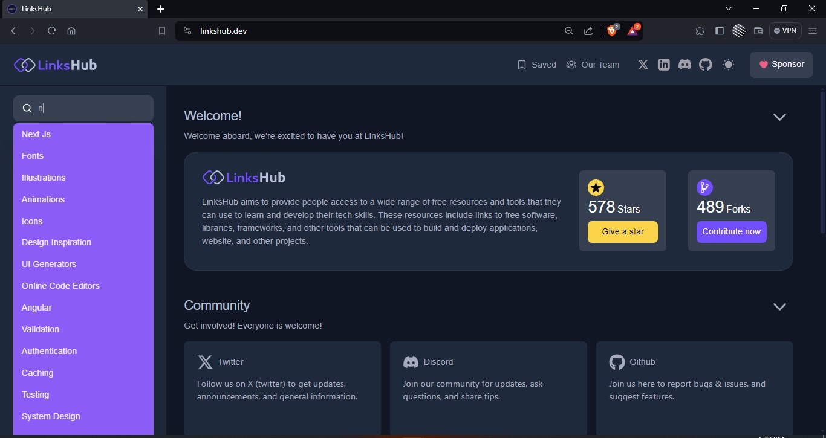Click the purple fork icon above Forks

pyautogui.click(x=704, y=187)
